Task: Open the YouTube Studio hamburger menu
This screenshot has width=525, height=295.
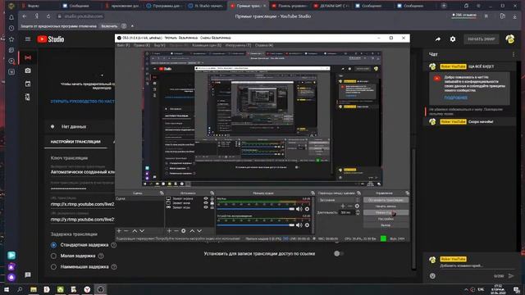Action: tap(28, 39)
